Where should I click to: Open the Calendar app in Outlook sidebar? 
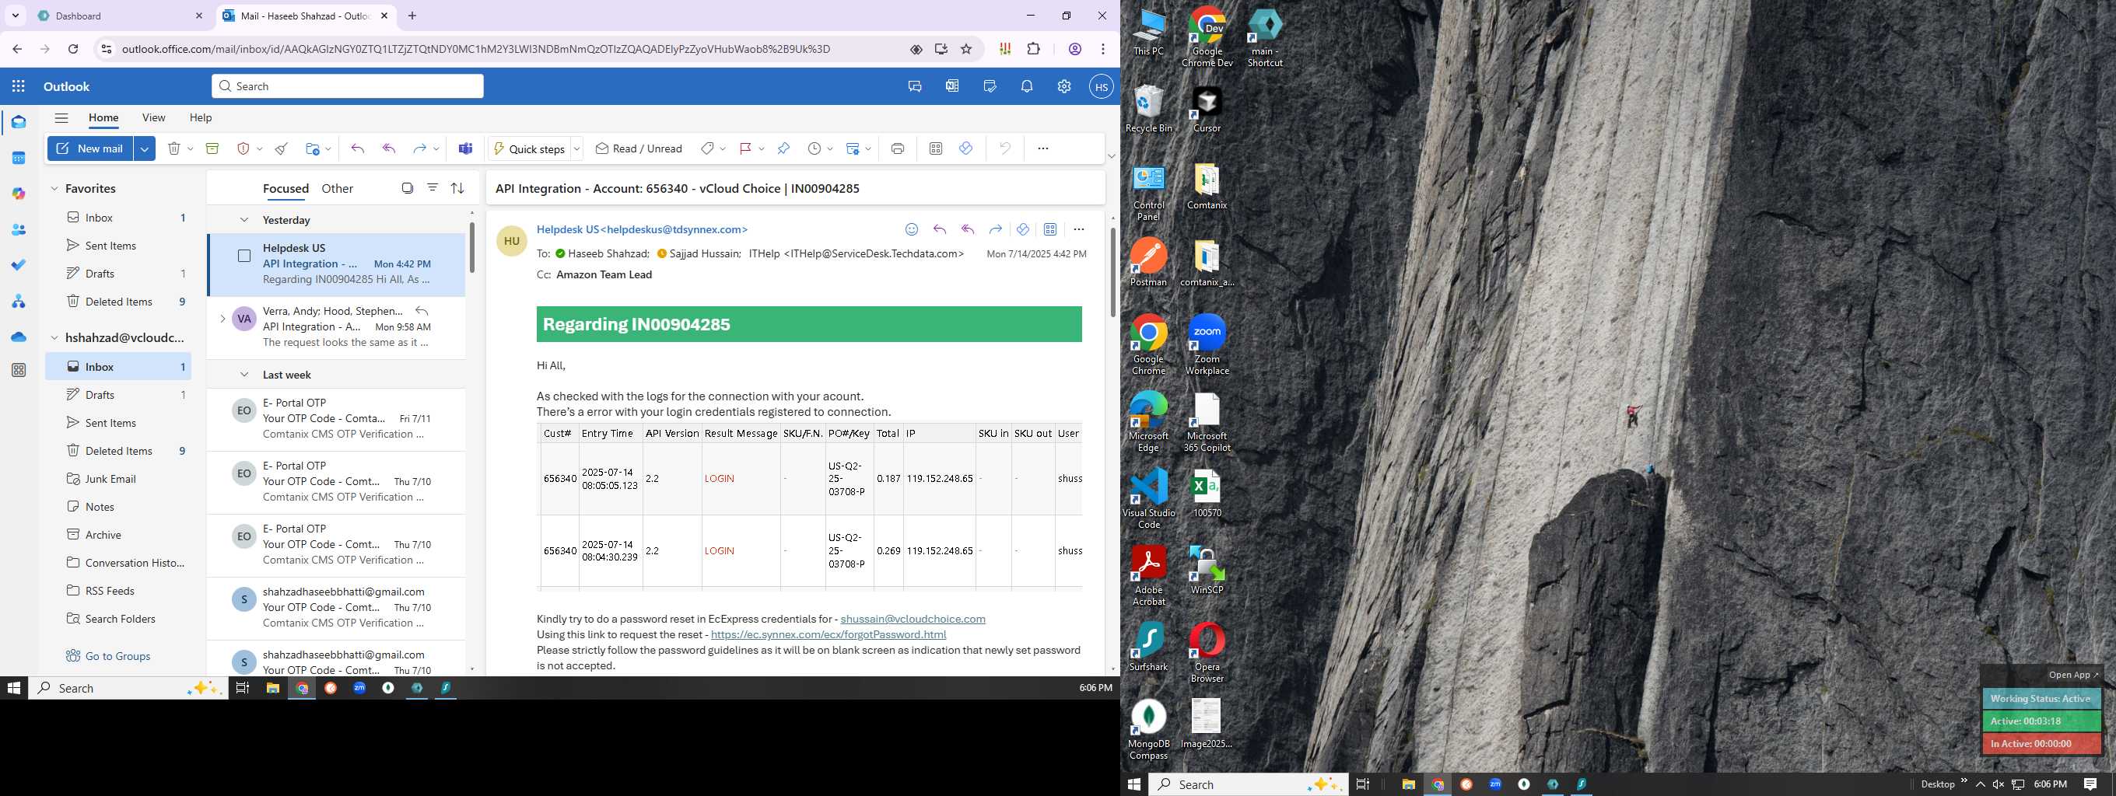pos(19,158)
